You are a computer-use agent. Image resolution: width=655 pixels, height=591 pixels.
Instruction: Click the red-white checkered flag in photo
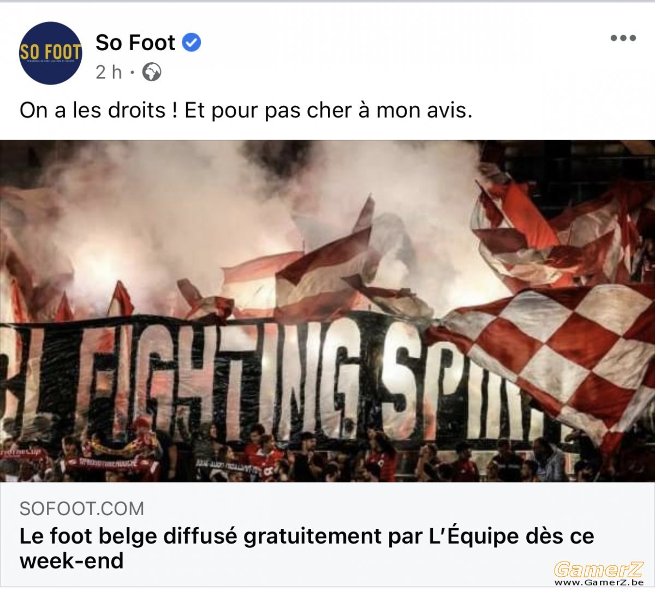click(551, 355)
